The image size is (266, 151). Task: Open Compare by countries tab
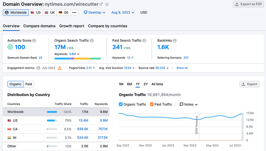click(x=108, y=26)
